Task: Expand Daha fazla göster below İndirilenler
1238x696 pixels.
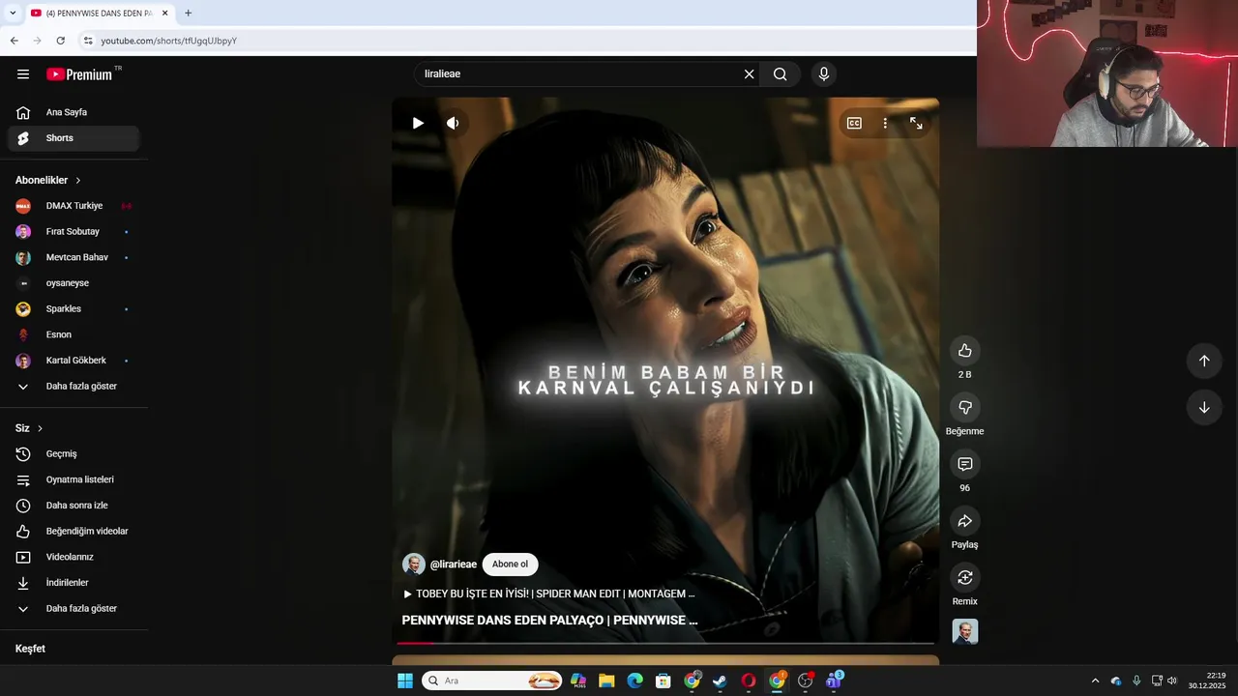Action: pos(74,609)
